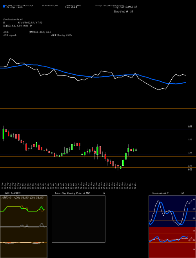This screenshot has width=196, height=258.
Task: Click the 'CL: 3.14' closing price text
Action: [x=71, y=7]
